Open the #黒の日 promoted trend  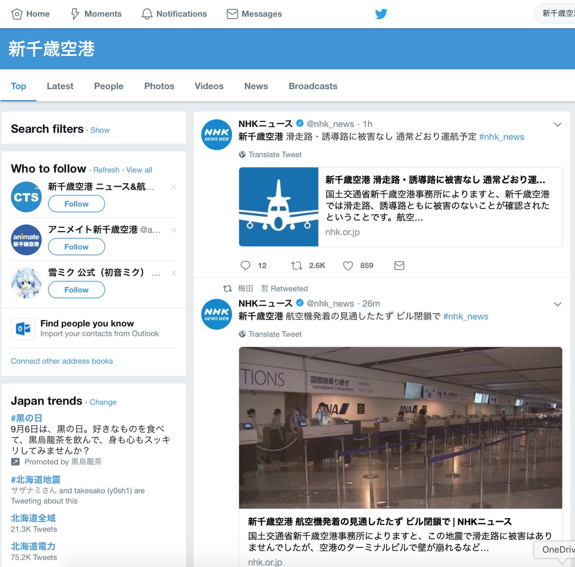26,418
